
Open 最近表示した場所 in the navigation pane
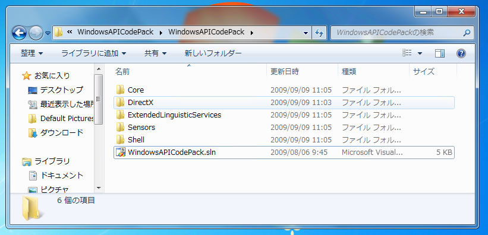67,104
